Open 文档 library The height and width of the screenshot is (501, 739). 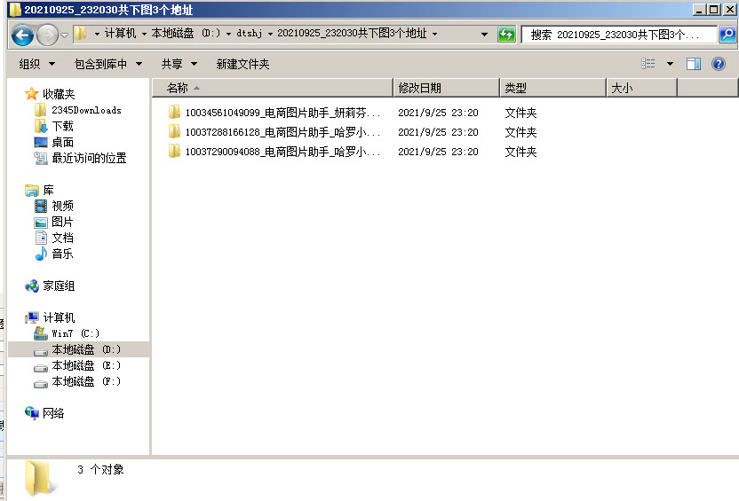tap(62, 238)
